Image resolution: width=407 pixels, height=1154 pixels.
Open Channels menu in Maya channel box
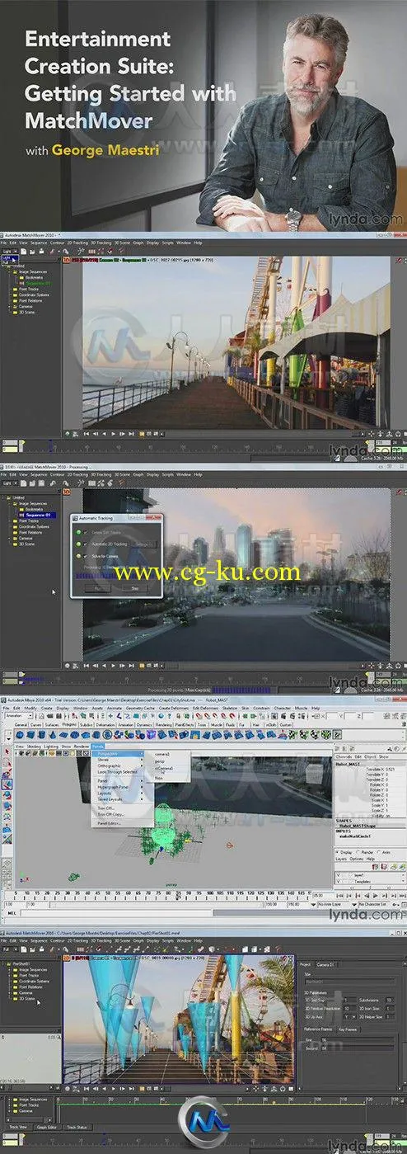[345, 756]
